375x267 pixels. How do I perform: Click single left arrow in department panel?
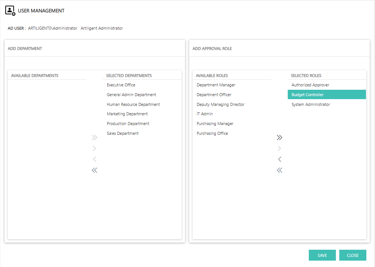[94, 159]
